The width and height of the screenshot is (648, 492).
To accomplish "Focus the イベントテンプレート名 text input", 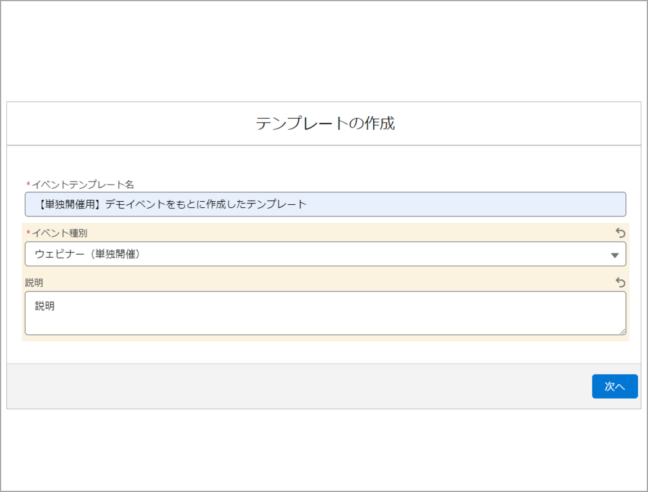I will tap(430, 204).
